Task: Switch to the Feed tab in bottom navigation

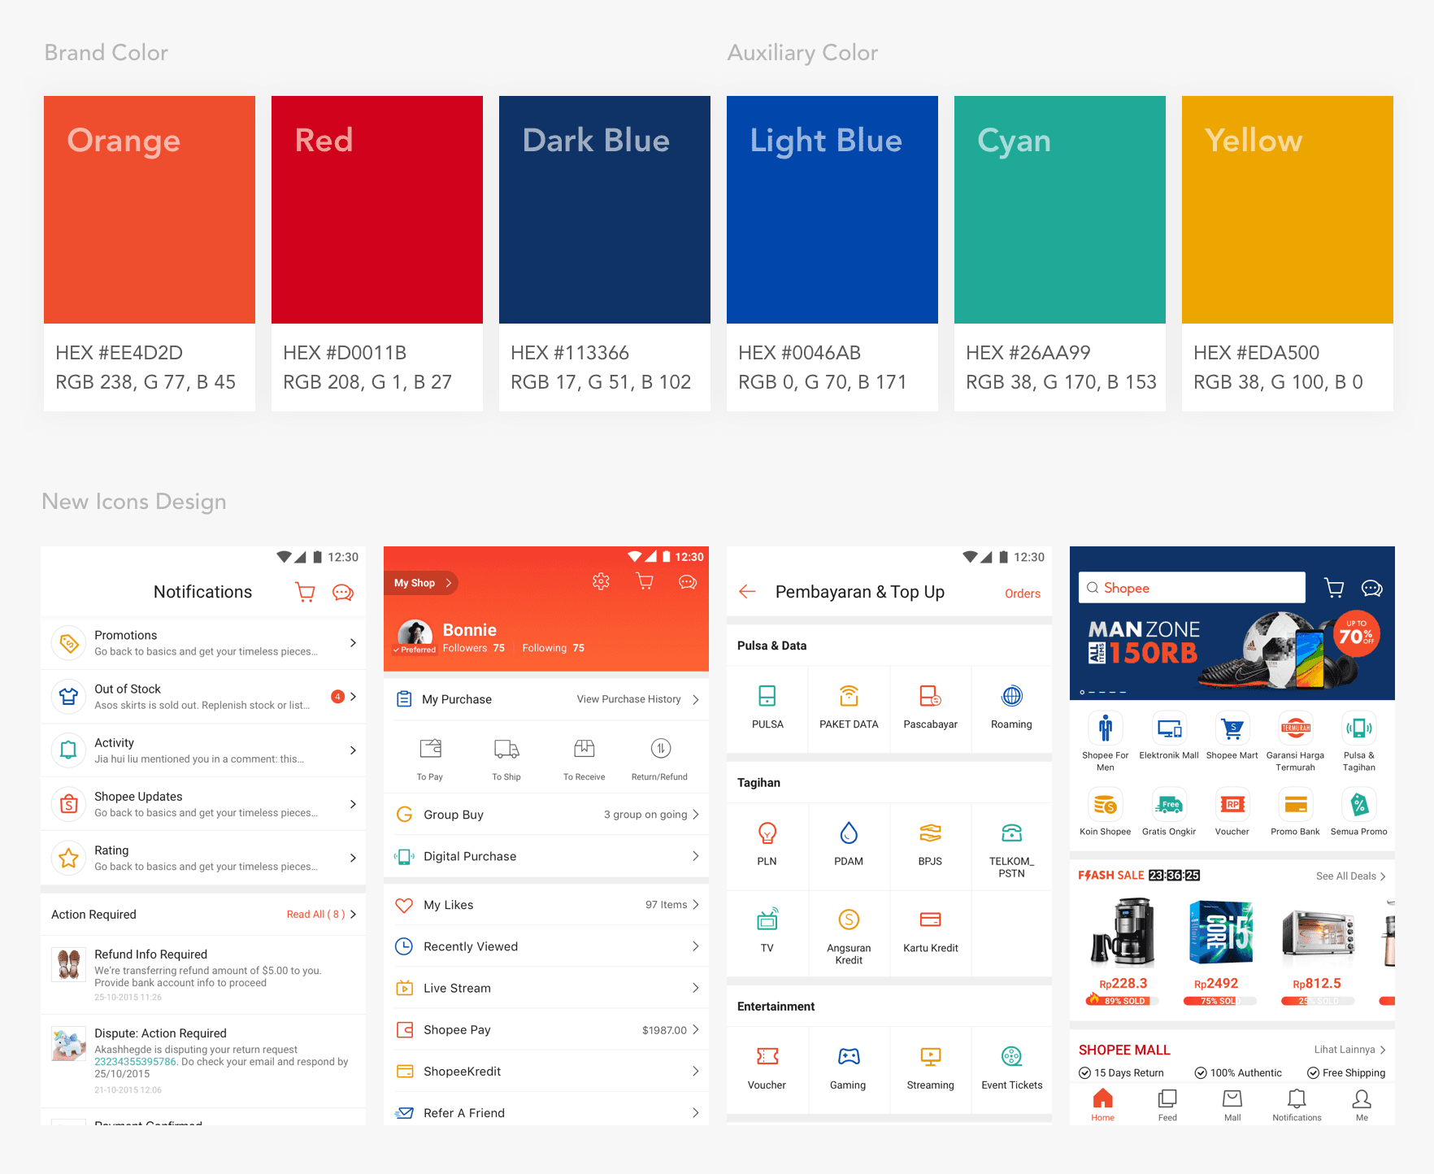Action: coord(1167,1104)
